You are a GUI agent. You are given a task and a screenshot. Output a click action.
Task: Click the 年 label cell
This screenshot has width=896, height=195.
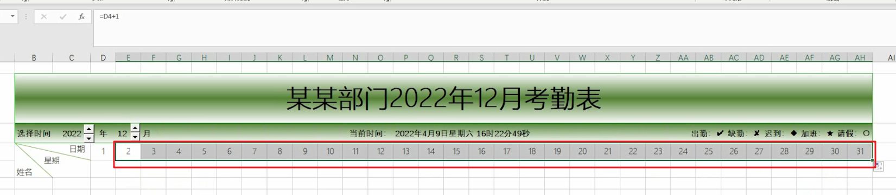click(x=103, y=133)
